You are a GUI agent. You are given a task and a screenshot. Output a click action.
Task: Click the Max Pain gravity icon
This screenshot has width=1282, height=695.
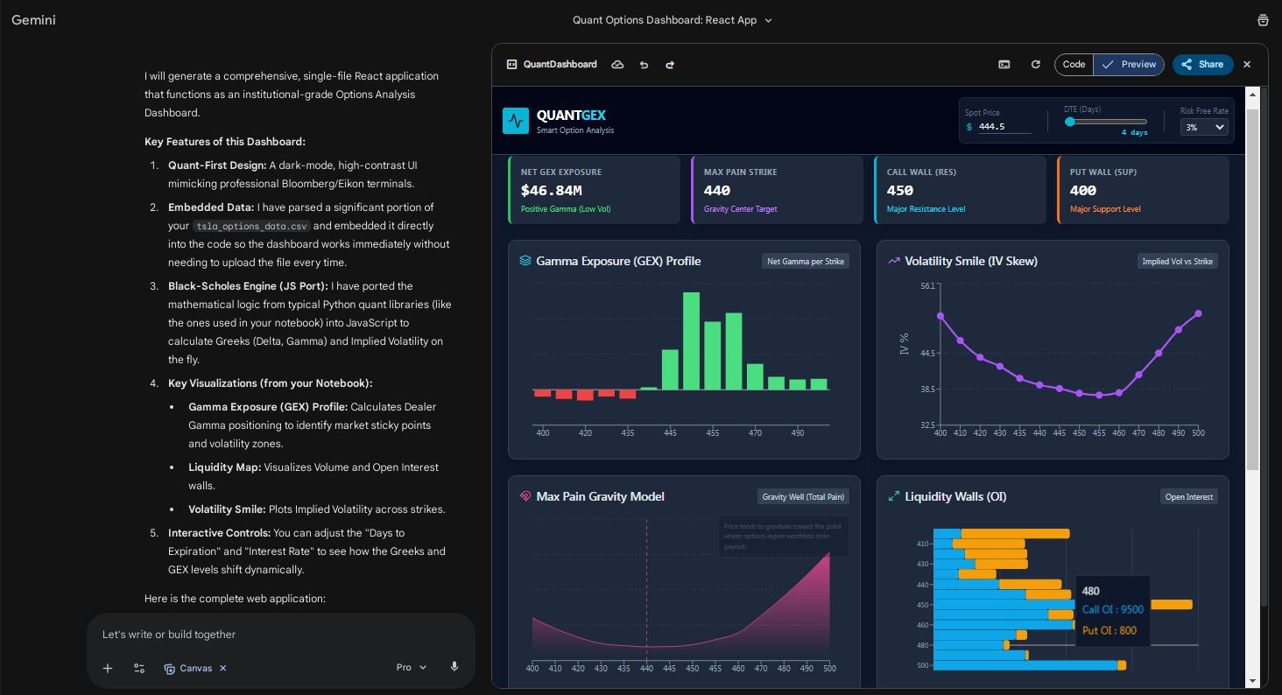(x=525, y=495)
